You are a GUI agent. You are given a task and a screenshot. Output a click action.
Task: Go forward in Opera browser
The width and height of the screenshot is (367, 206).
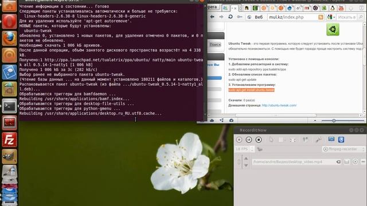click(x=221, y=17)
